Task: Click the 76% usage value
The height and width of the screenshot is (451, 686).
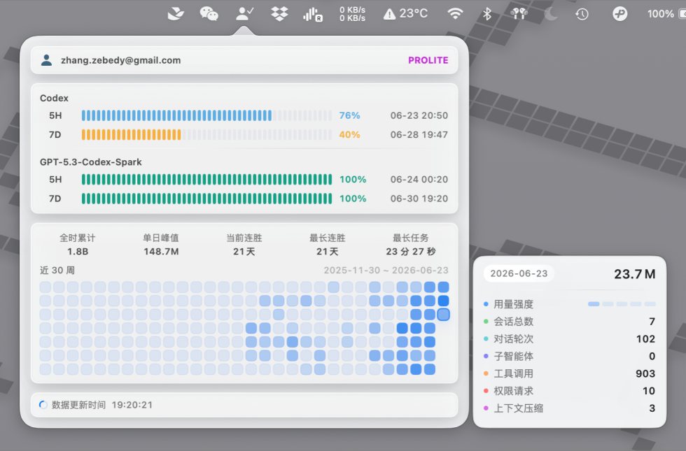Action: pyautogui.click(x=349, y=115)
